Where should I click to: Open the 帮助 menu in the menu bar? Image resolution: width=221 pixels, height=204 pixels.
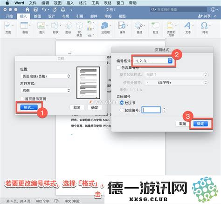point(133,3)
